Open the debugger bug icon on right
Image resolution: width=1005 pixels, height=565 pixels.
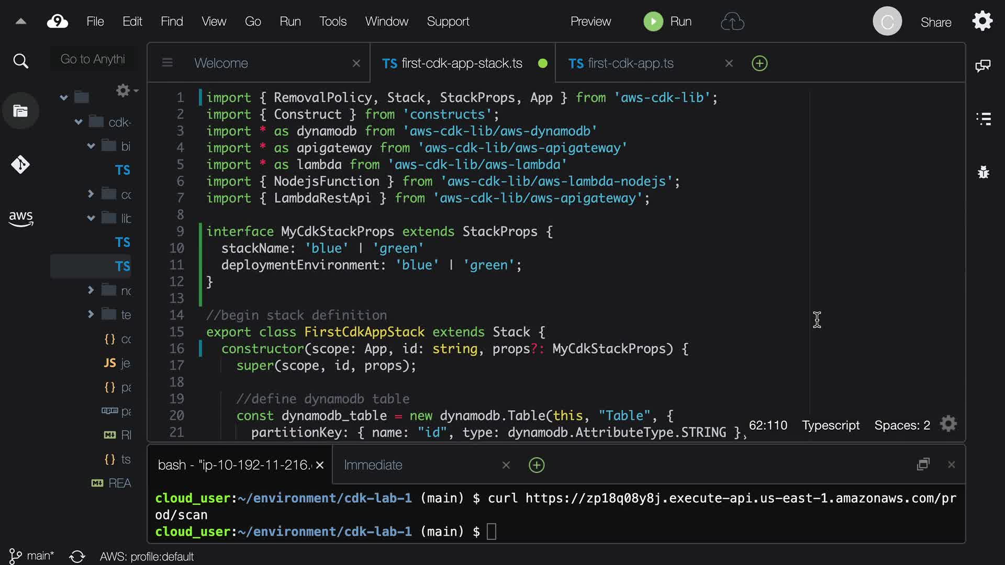click(984, 172)
